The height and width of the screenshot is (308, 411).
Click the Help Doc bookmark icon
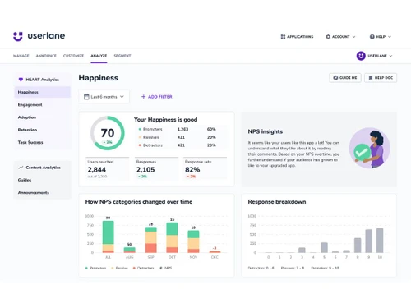pos(371,78)
